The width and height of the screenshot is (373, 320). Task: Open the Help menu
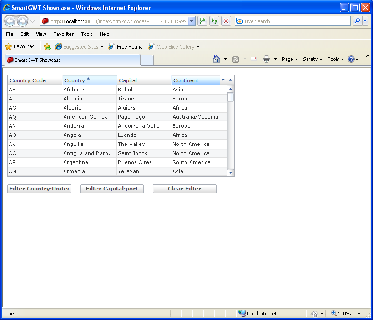[105, 34]
